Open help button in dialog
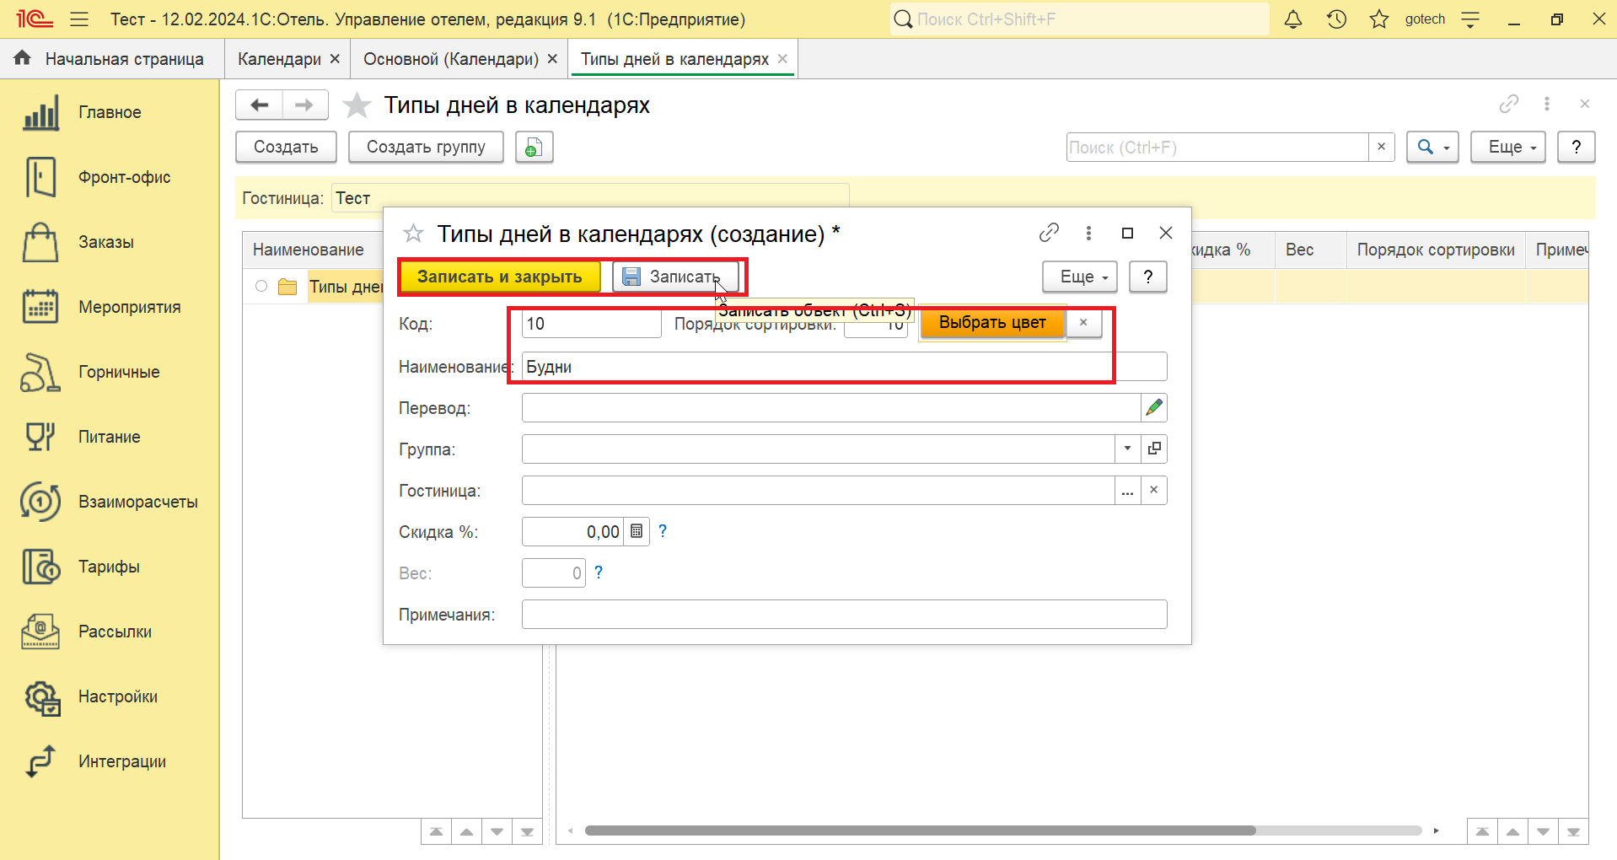This screenshot has width=1617, height=860. pos(1148,277)
